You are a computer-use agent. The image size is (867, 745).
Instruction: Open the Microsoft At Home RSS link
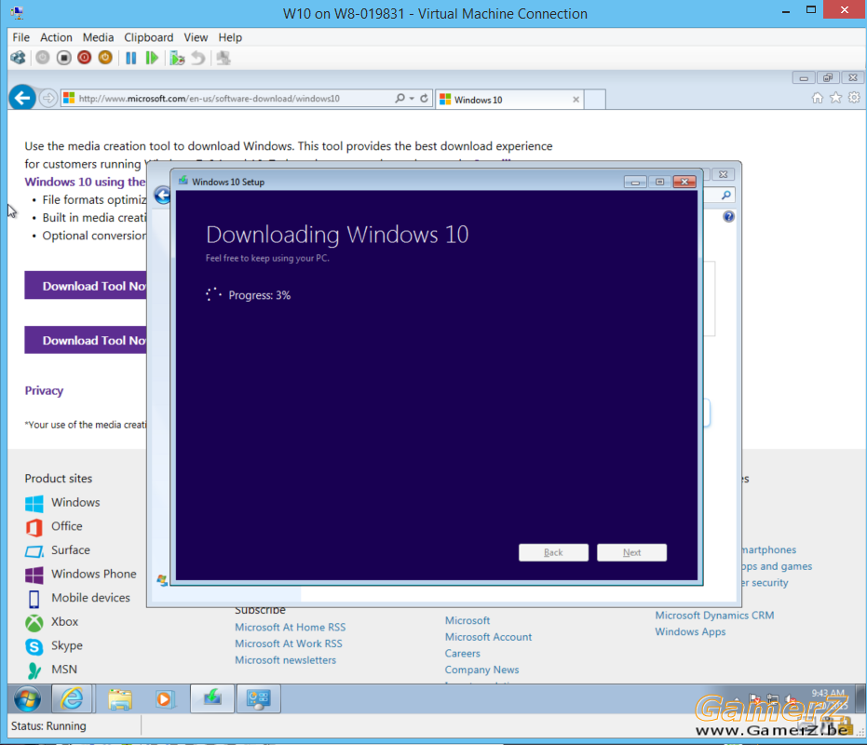[291, 627]
